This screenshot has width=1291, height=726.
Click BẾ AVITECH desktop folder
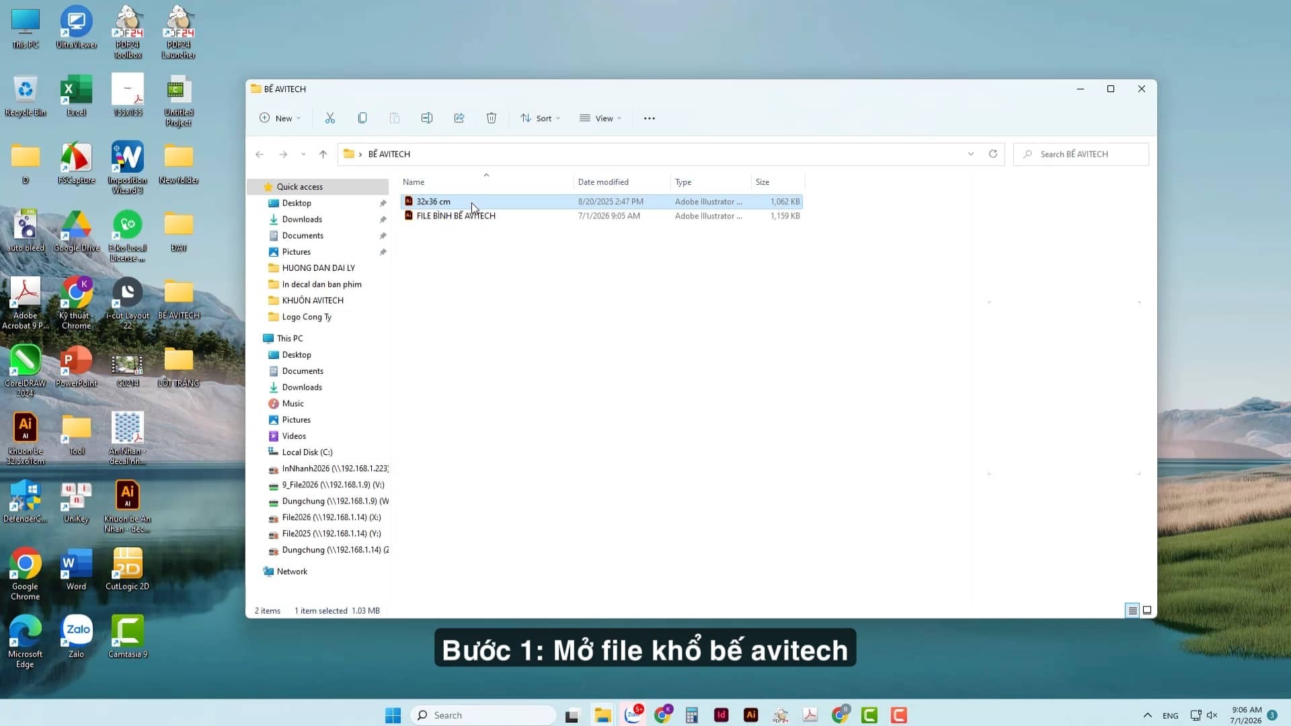[x=178, y=299]
